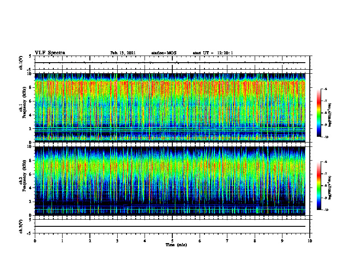Click the "Time (min)" x-axis label
Viewport: 349px width, 270px height.
(176, 245)
